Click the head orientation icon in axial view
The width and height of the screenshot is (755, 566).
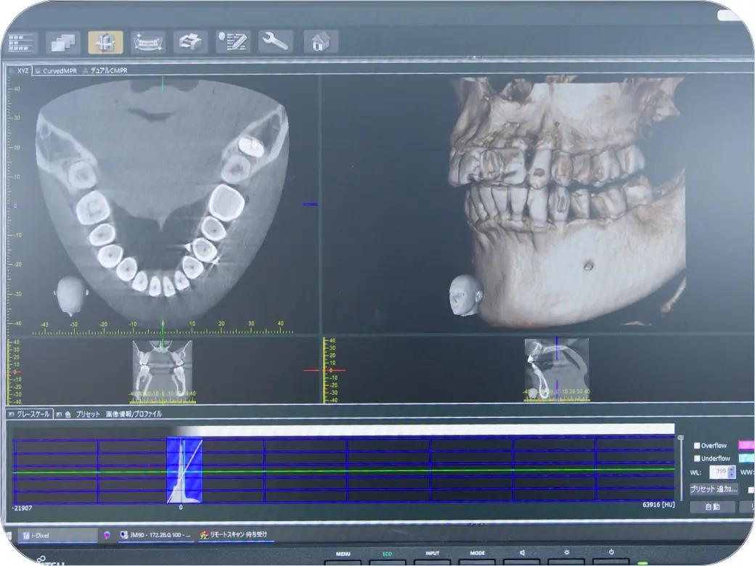(72, 295)
